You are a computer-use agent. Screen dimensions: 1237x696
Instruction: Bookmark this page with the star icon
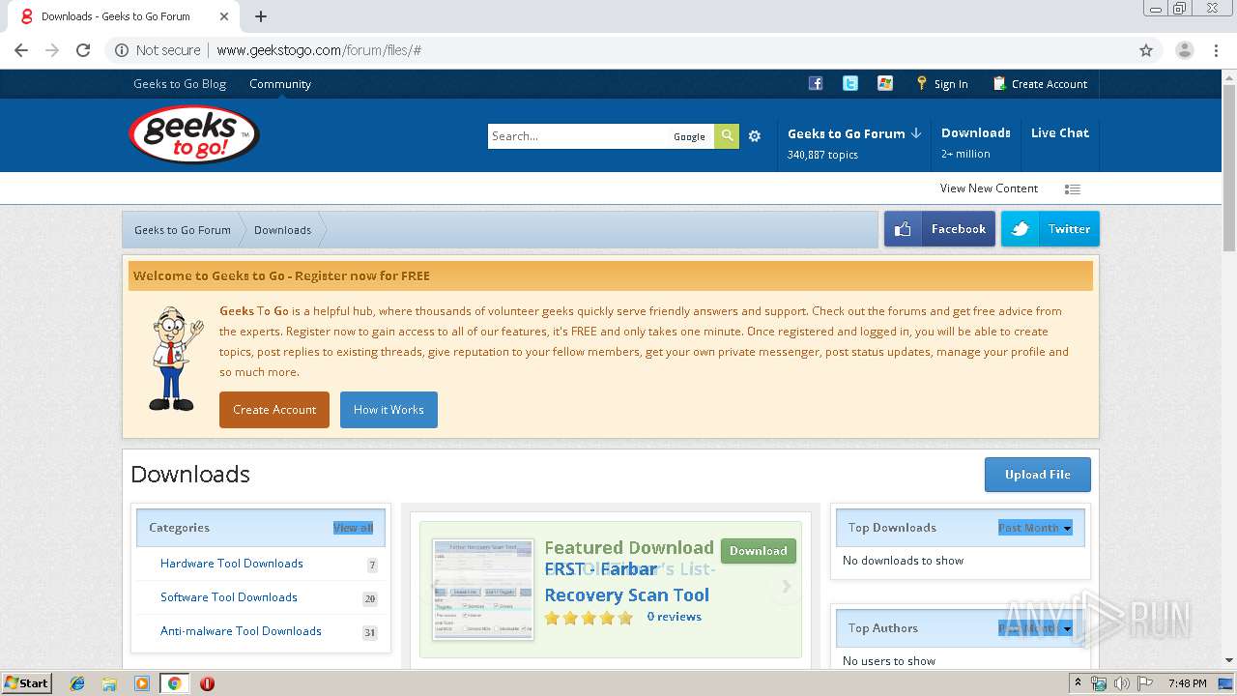point(1146,50)
